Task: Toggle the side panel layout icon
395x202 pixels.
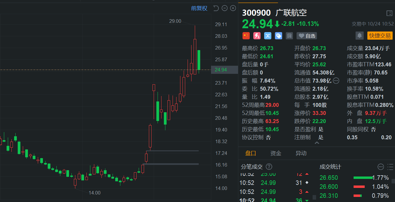Action: (389, 13)
